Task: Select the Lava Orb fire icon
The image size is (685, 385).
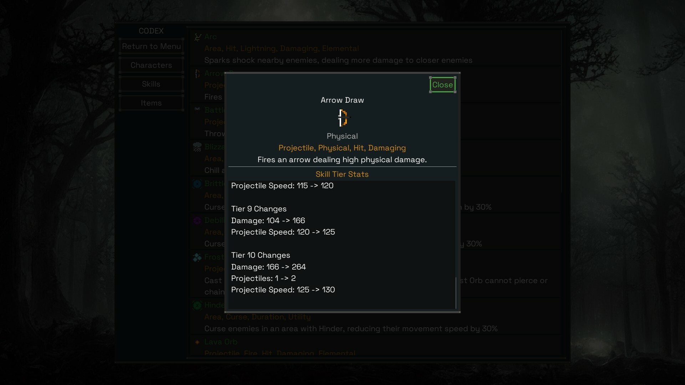Action: coord(197,342)
